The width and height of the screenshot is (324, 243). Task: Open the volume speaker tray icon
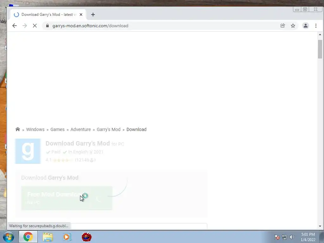tap(292, 237)
